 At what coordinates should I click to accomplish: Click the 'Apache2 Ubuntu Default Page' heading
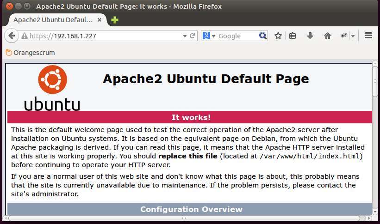click(x=206, y=79)
